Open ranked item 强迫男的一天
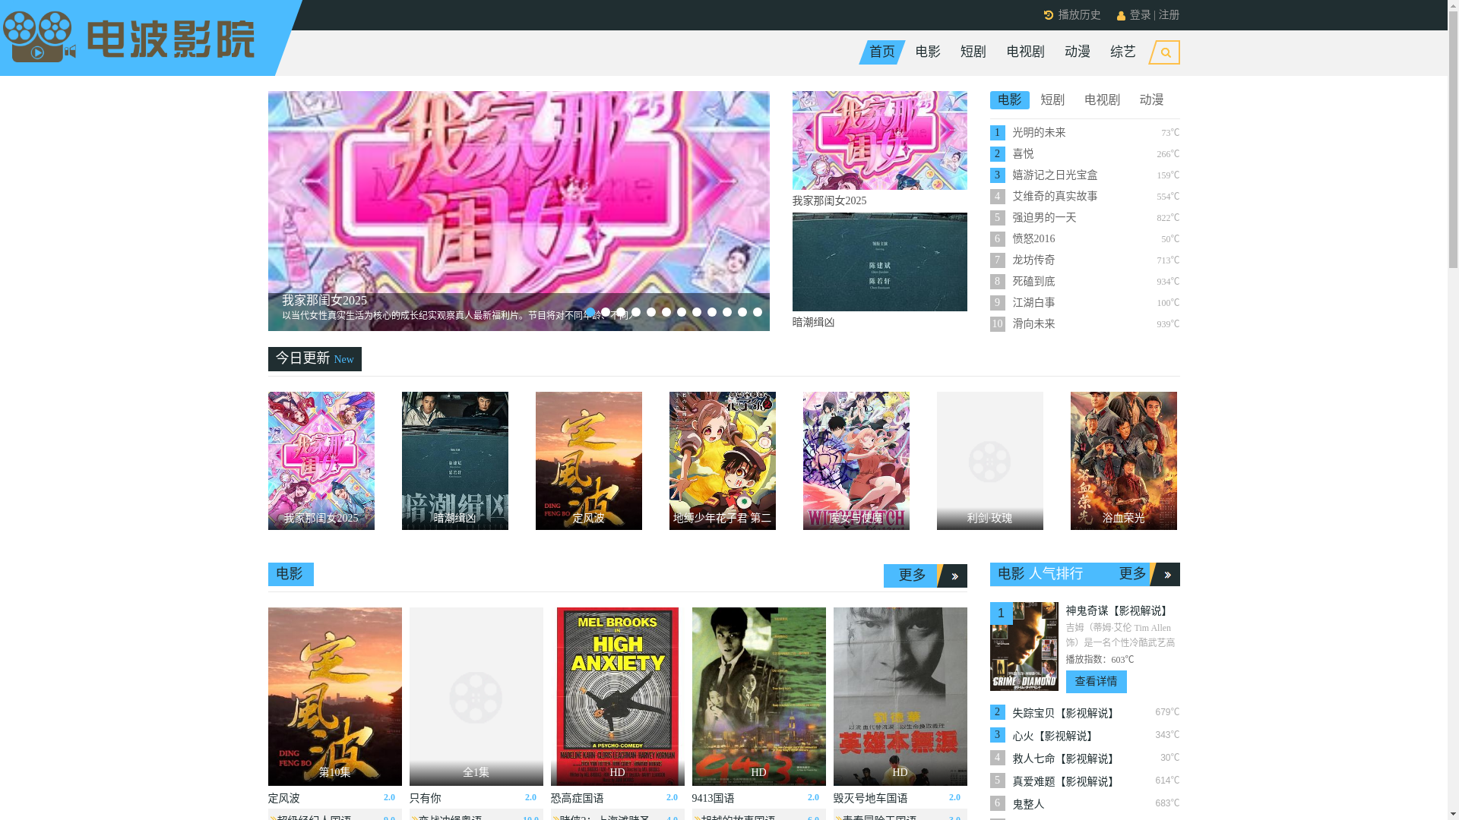Screen dimensions: 1459x820 [x=1045, y=218]
